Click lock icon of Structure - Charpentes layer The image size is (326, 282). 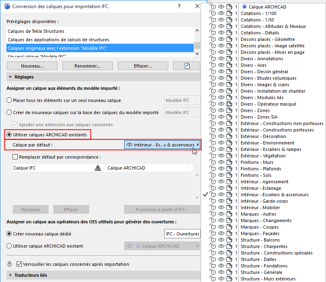(212, 246)
